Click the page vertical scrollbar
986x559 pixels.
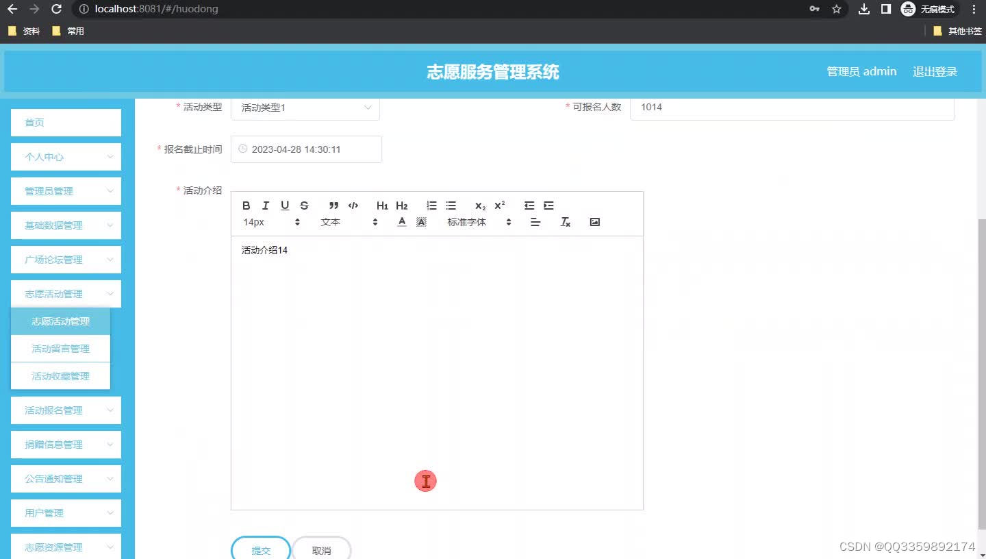[x=982, y=373]
